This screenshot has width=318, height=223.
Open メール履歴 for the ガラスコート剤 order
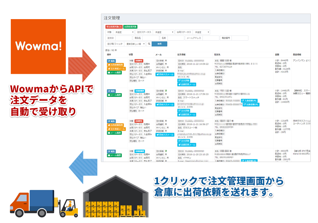click(x=114, y=133)
